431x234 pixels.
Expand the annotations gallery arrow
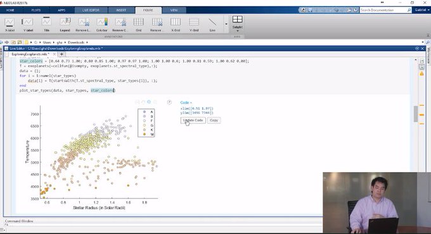click(226, 24)
